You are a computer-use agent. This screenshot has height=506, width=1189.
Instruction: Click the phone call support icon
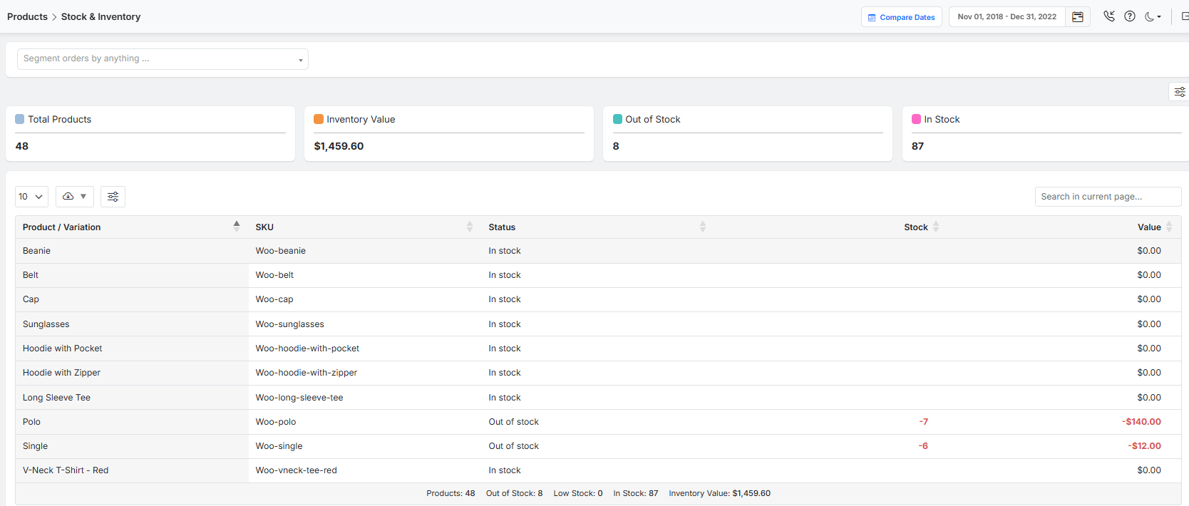pos(1109,16)
